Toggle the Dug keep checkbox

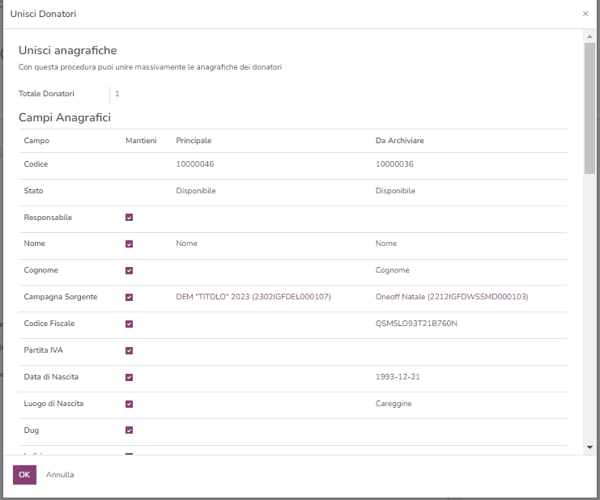(130, 430)
